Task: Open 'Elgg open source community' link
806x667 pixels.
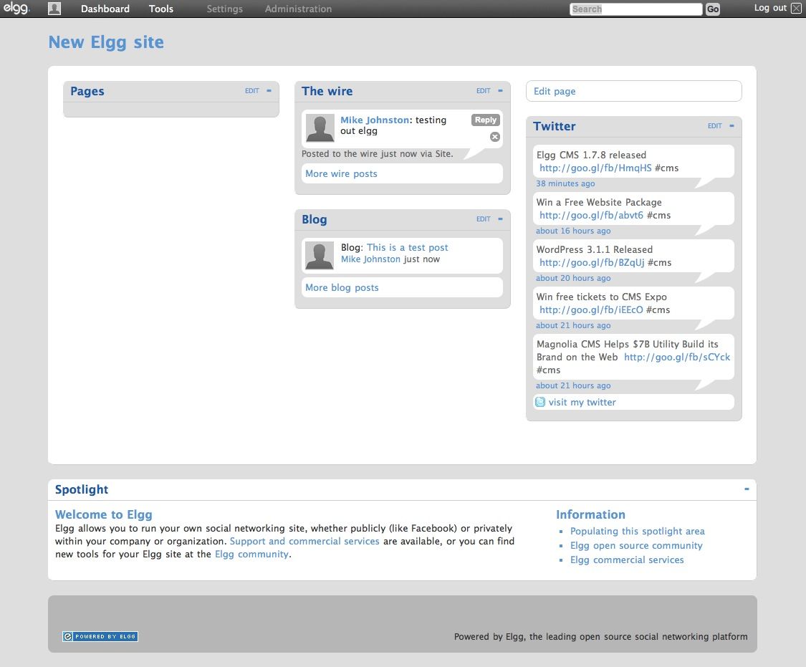Action: 636,546
